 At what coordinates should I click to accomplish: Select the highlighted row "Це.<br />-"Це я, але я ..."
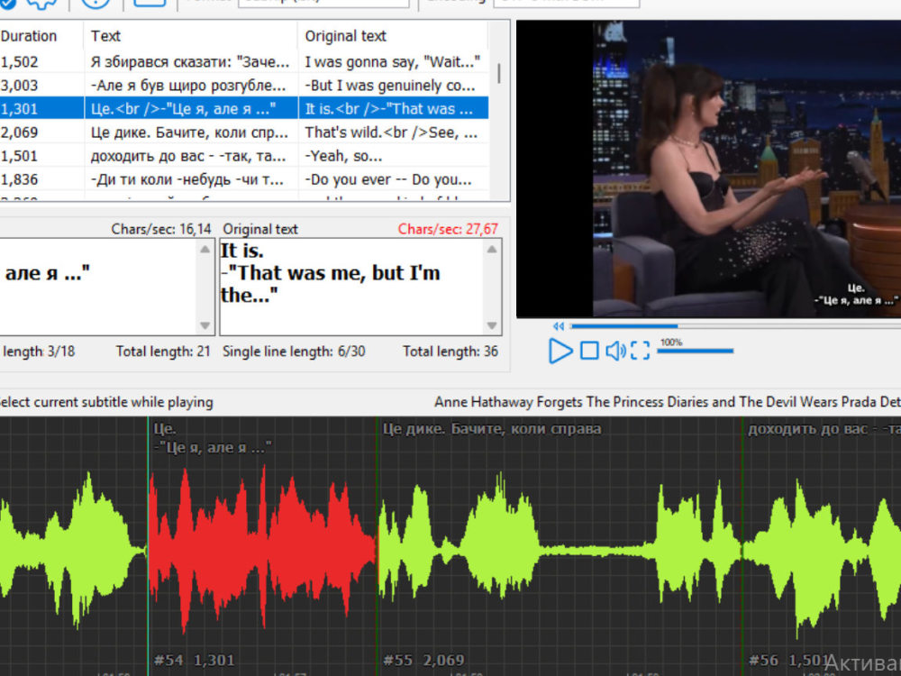tap(244, 109)
